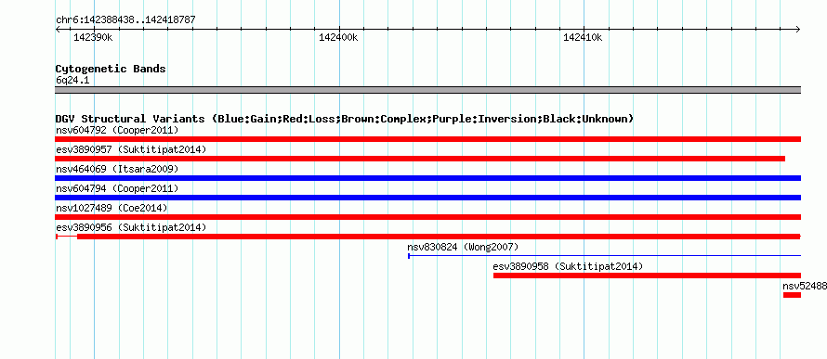Click the DGV Structural Variants track title

(345, 119)
